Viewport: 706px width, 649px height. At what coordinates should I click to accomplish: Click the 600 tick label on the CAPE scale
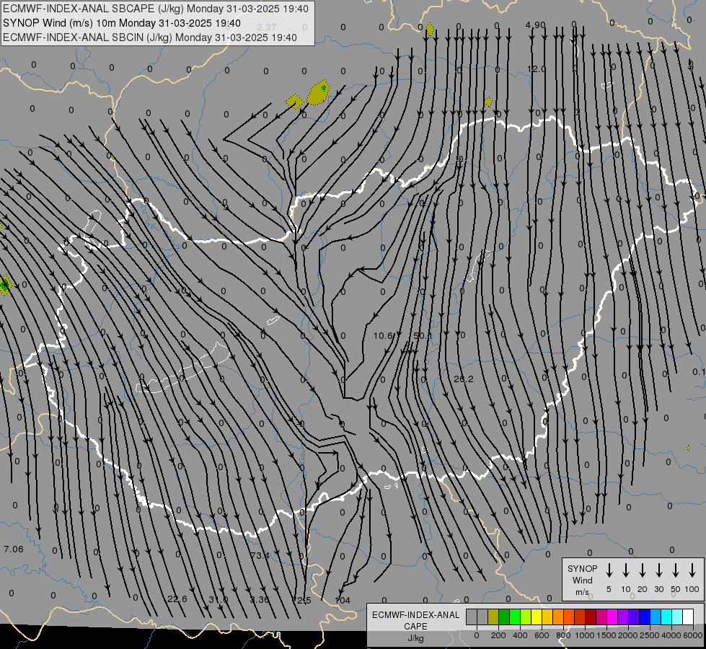[542, 635]
